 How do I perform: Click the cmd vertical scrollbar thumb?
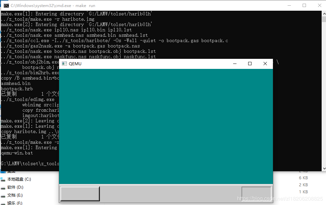[x=324, y=19]
